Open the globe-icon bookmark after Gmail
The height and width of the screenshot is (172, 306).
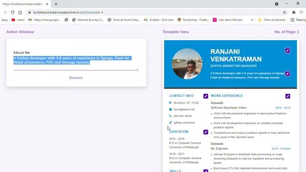pos(66,20)
